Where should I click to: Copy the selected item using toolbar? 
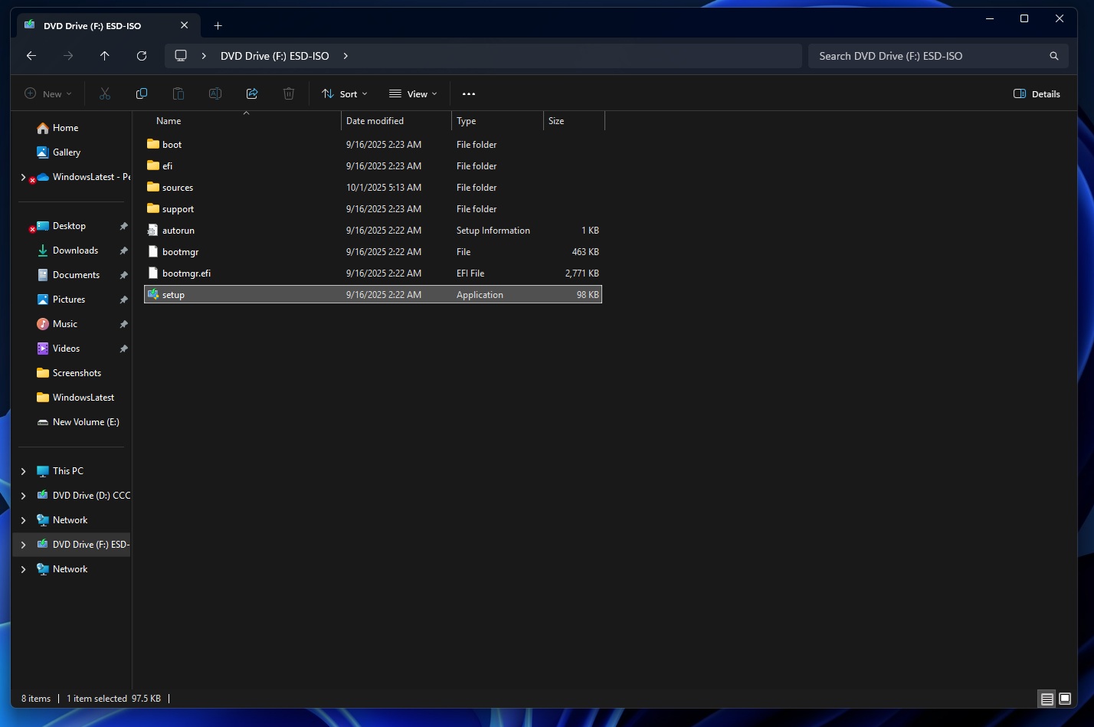[x=141, y=93]
